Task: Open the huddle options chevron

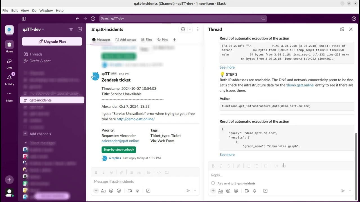Action: [190, 29]
